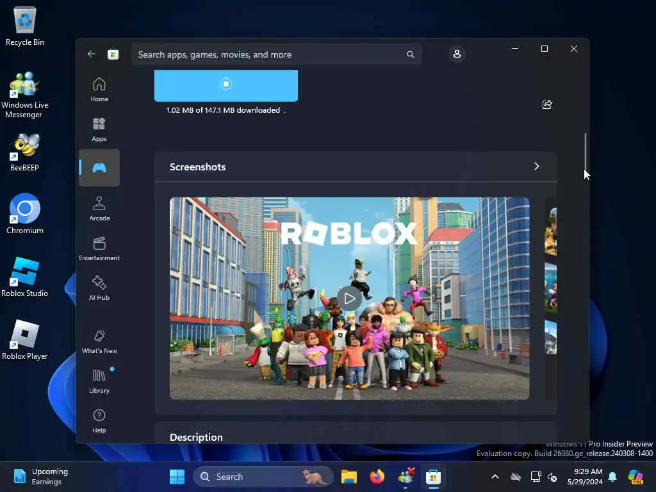Open notifications bell in taskbar
This screenshot has width=656, height=492.
click(612, 477)
